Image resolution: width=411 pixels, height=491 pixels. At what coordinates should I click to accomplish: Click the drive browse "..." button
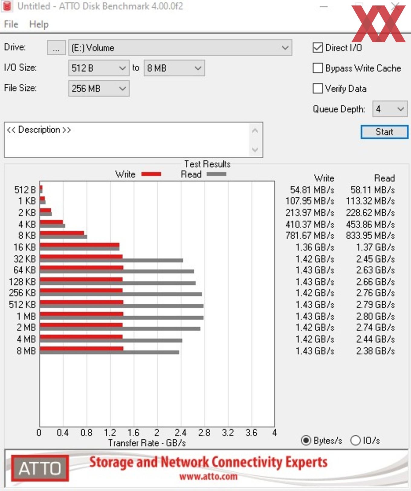pyautogui.click(x=56, y=48)
